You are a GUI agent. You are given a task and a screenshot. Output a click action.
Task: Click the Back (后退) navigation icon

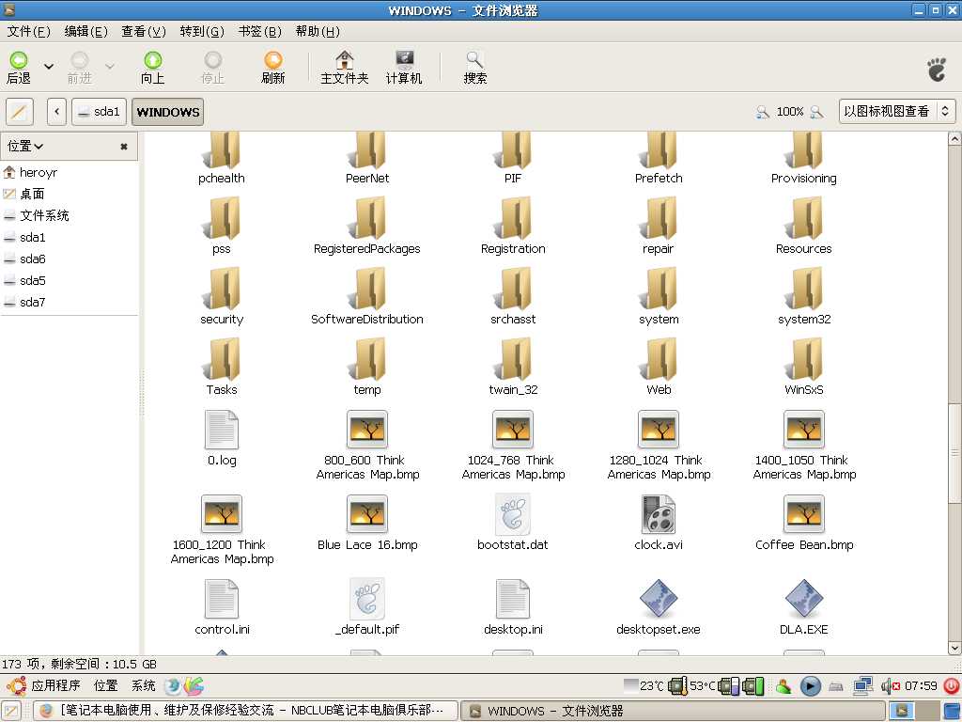click(19, 61)
